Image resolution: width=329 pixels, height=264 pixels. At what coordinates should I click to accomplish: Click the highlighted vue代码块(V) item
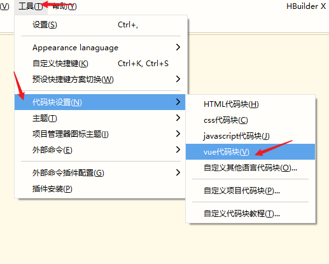coord(250,152)
